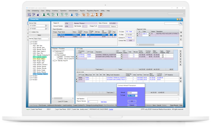
Task: Open the Regulatory Reports menu
Action: [x=93, y=10]
